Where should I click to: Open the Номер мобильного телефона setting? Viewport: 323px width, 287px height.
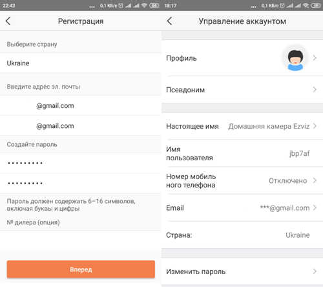[x=242, y=180]
